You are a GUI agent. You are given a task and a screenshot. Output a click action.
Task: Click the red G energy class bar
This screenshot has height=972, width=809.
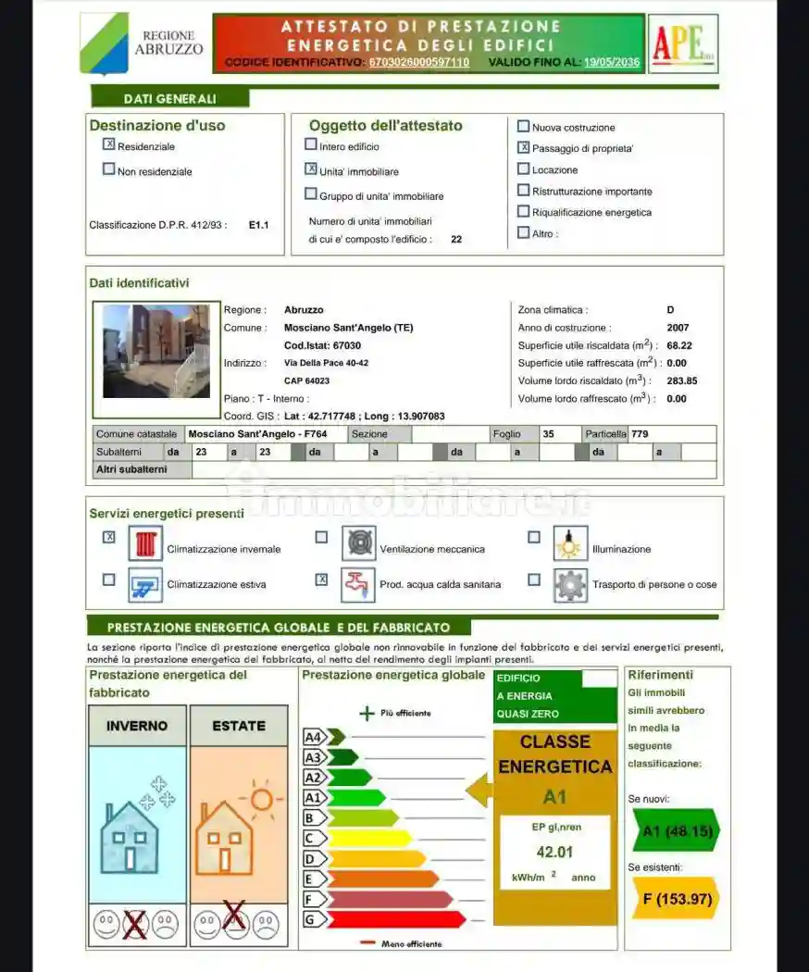pos(396,919)
